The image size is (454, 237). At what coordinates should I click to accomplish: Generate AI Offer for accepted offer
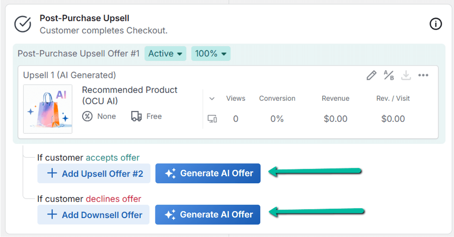click(208, 173)
